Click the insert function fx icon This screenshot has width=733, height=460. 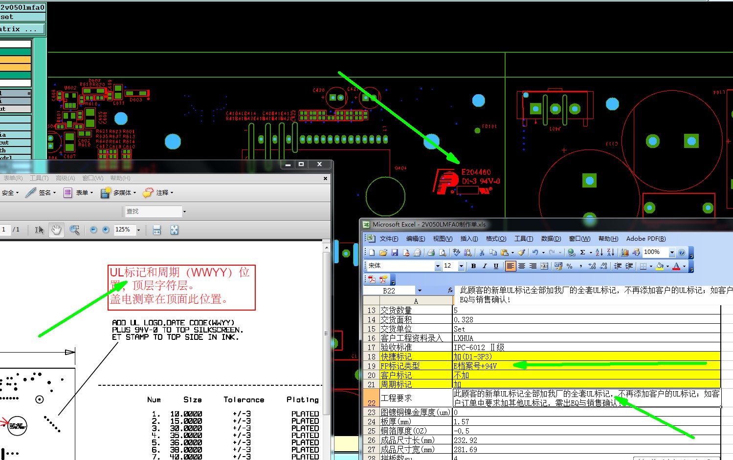(x=450, y=290)
